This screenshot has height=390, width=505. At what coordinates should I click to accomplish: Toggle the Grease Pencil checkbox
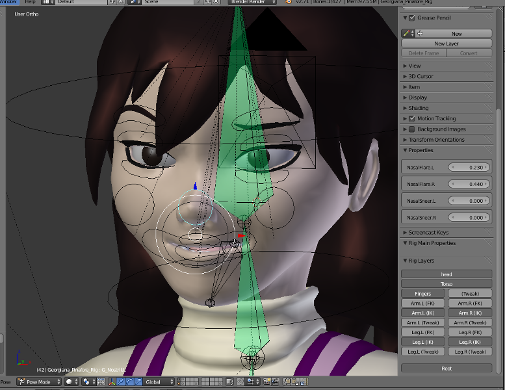coord(412,18)
